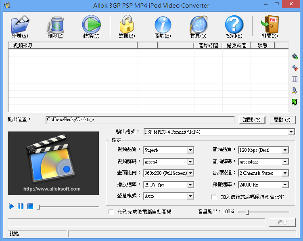Toggle 任務完成後電腦自動關機 checkbox
The width and height of the screenshot is (303, 241).
point(111,212)
